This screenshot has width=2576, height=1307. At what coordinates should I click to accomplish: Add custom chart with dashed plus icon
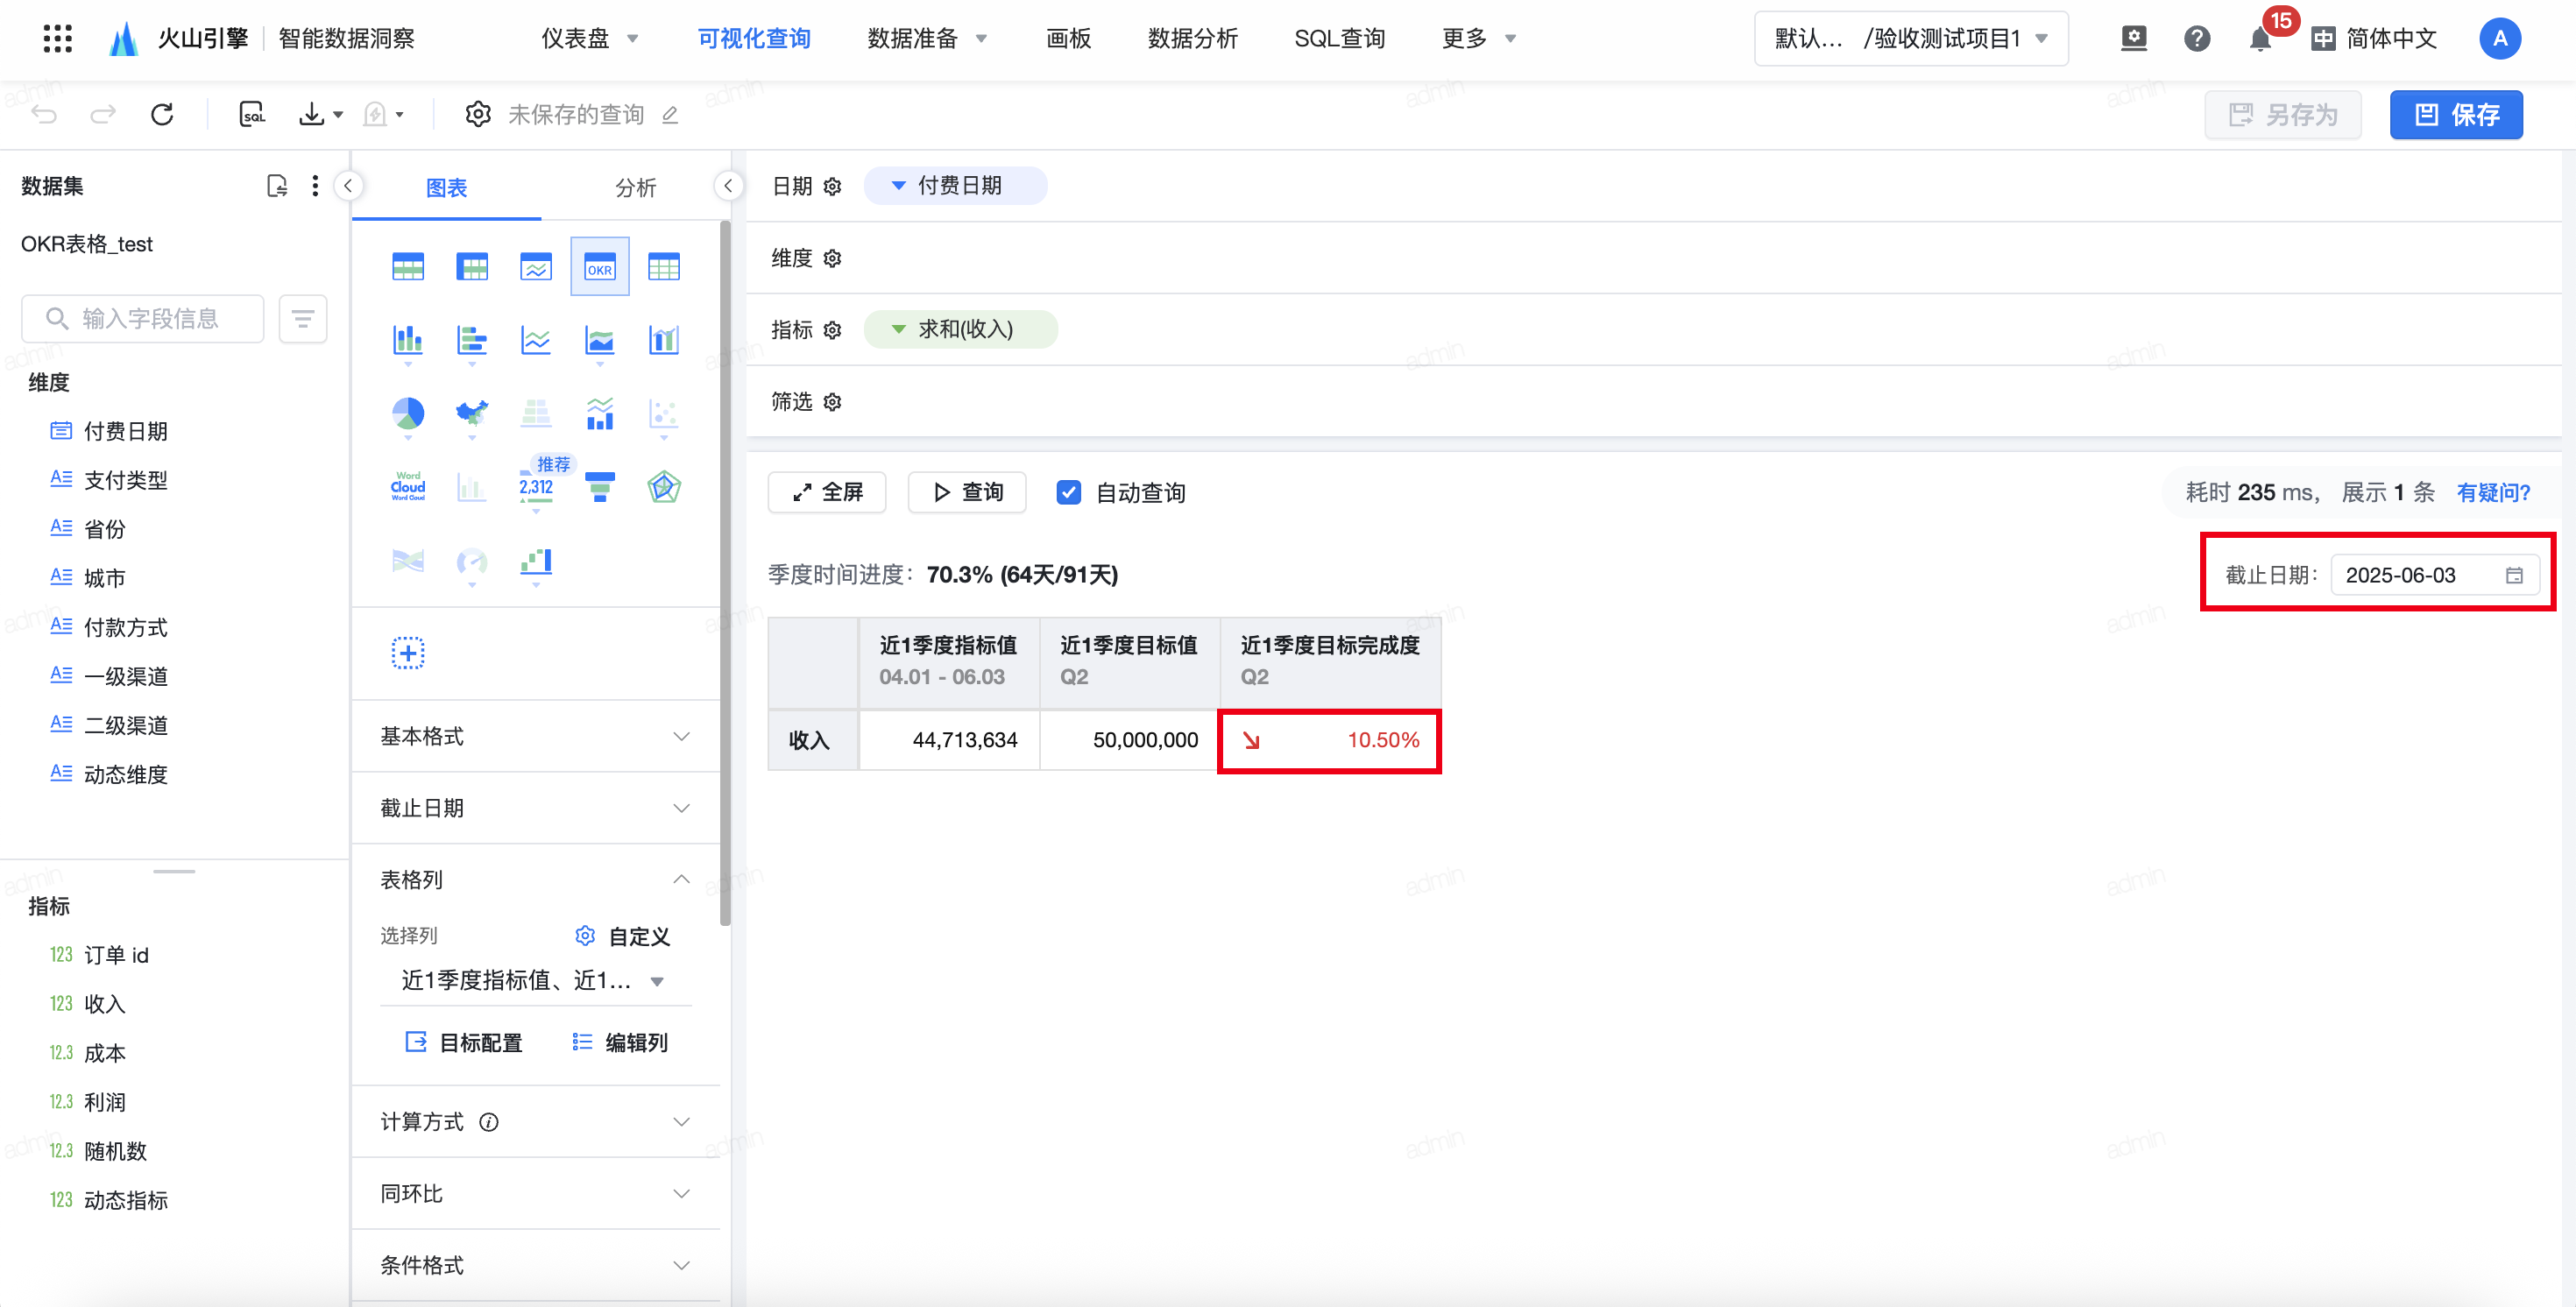(x=408, y=653)
